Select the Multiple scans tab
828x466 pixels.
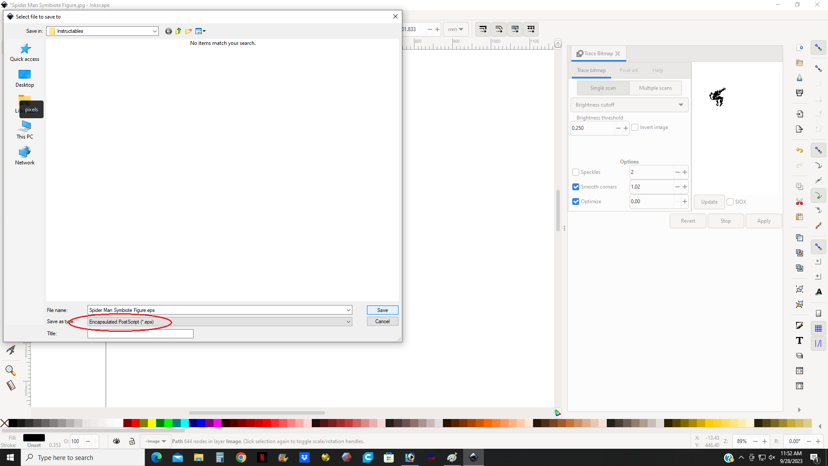tap(655, 88)
